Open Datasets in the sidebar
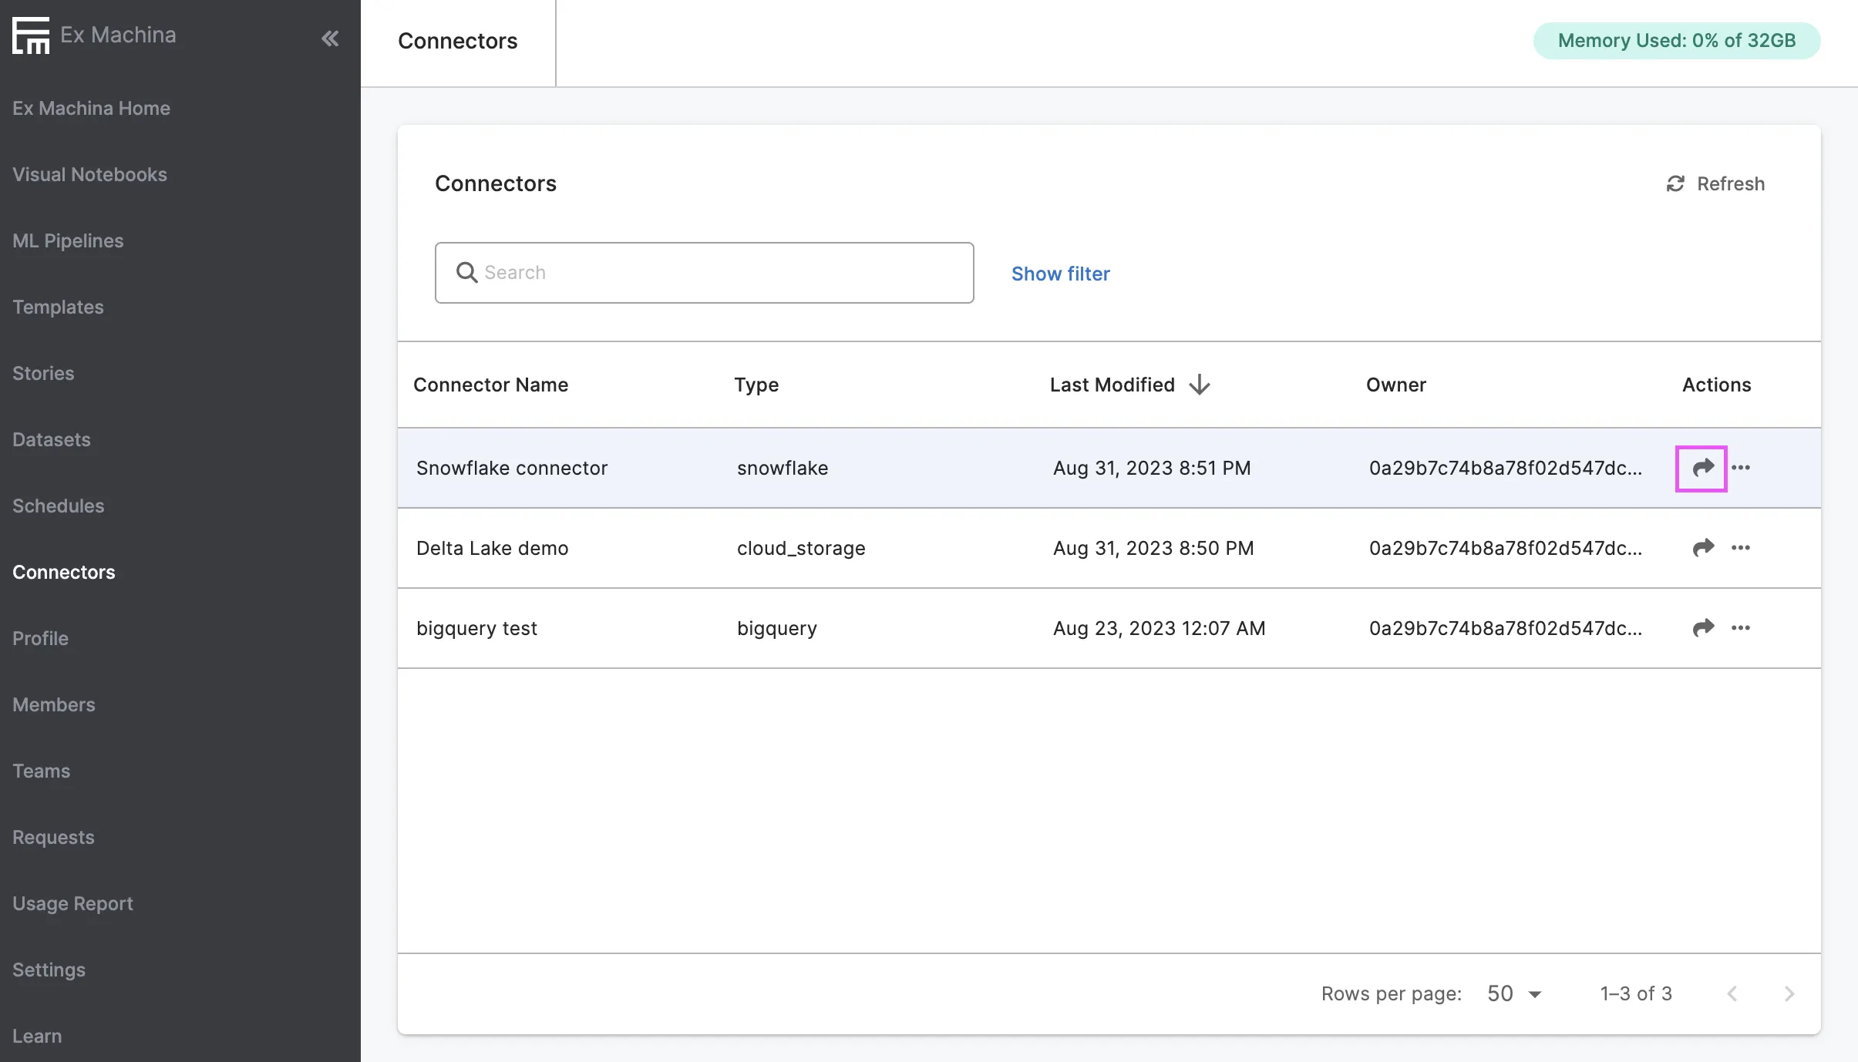1858x1062 pixels. (52, 439)
